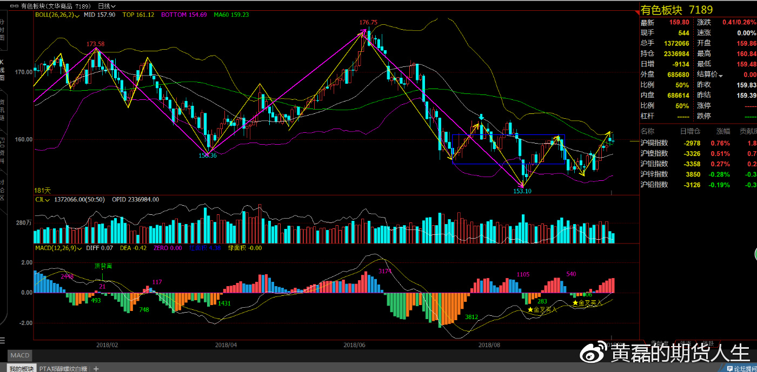Select the 沪铝指数 row

coord(698,164)
